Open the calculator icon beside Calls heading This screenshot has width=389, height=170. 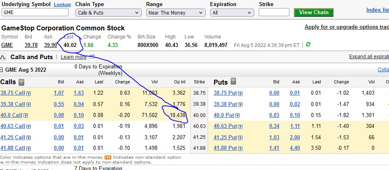click(x=21, y=82)
